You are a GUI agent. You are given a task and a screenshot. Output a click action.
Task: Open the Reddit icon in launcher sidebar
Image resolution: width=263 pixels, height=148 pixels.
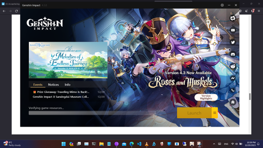[233, 66]
